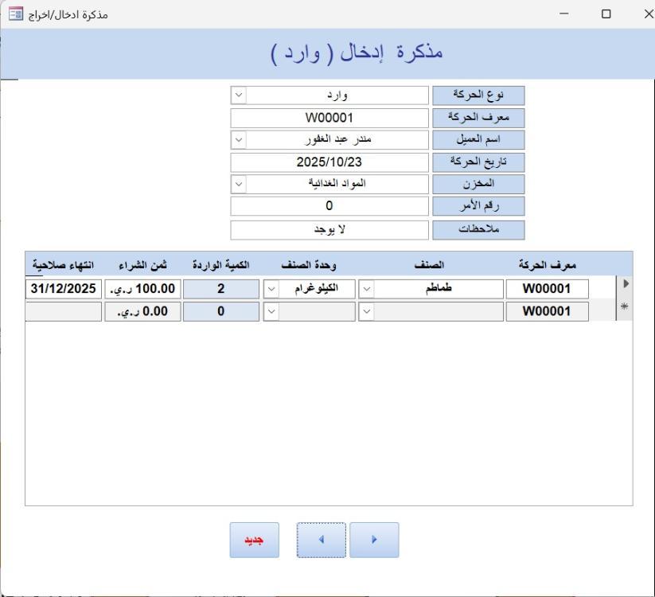This screenshot has width=655, height=597.
Task: Click the انتهاء صلاحية column header
Action: (62, 265)
